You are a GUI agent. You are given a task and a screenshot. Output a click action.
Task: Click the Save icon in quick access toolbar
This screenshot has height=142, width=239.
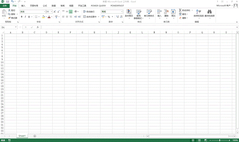(x=7, y=2)
